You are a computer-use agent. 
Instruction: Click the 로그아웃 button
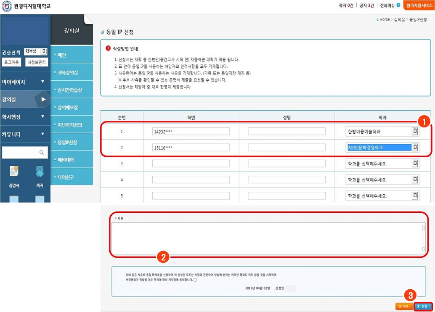[11, 62]
